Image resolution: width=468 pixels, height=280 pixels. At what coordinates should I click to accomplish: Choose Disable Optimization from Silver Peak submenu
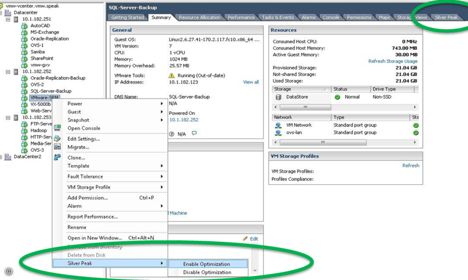click(208, 272)
